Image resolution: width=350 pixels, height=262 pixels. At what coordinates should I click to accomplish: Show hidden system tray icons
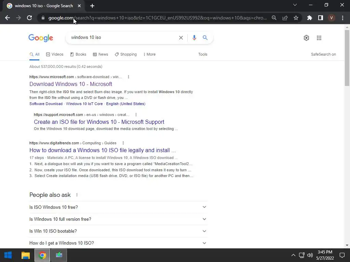pyautogui.click(x=293, y=255)
